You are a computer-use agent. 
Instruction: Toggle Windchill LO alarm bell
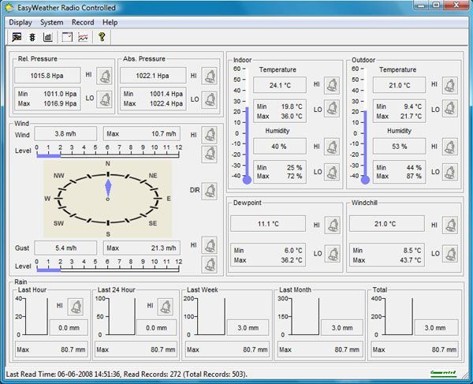[x=450, y=254]
